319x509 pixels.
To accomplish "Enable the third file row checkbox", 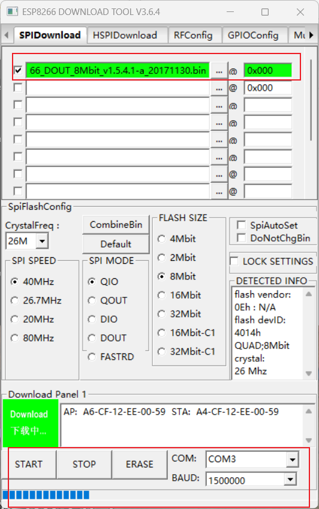I will coord(18,105).
